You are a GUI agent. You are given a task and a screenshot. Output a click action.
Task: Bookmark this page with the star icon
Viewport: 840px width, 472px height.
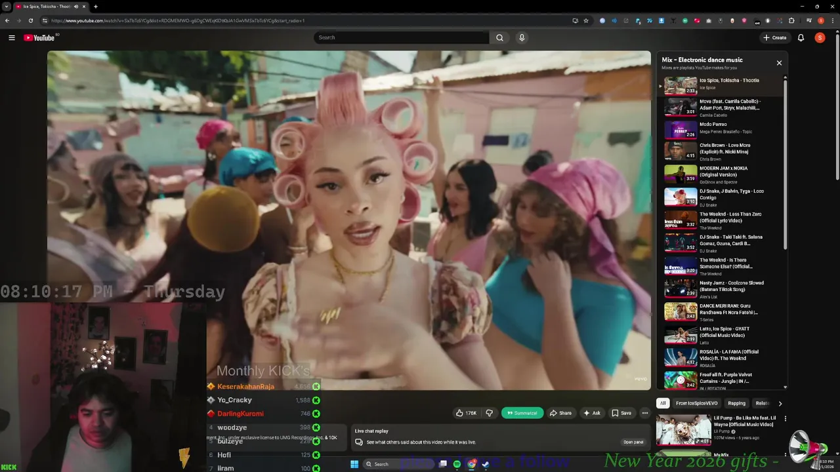(x=586, y=20)
